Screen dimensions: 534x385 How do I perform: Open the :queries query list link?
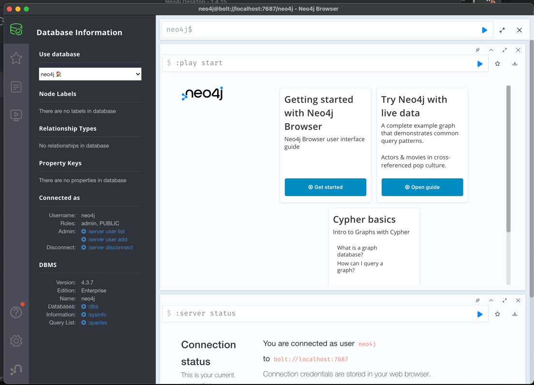(x=94, y=322)
